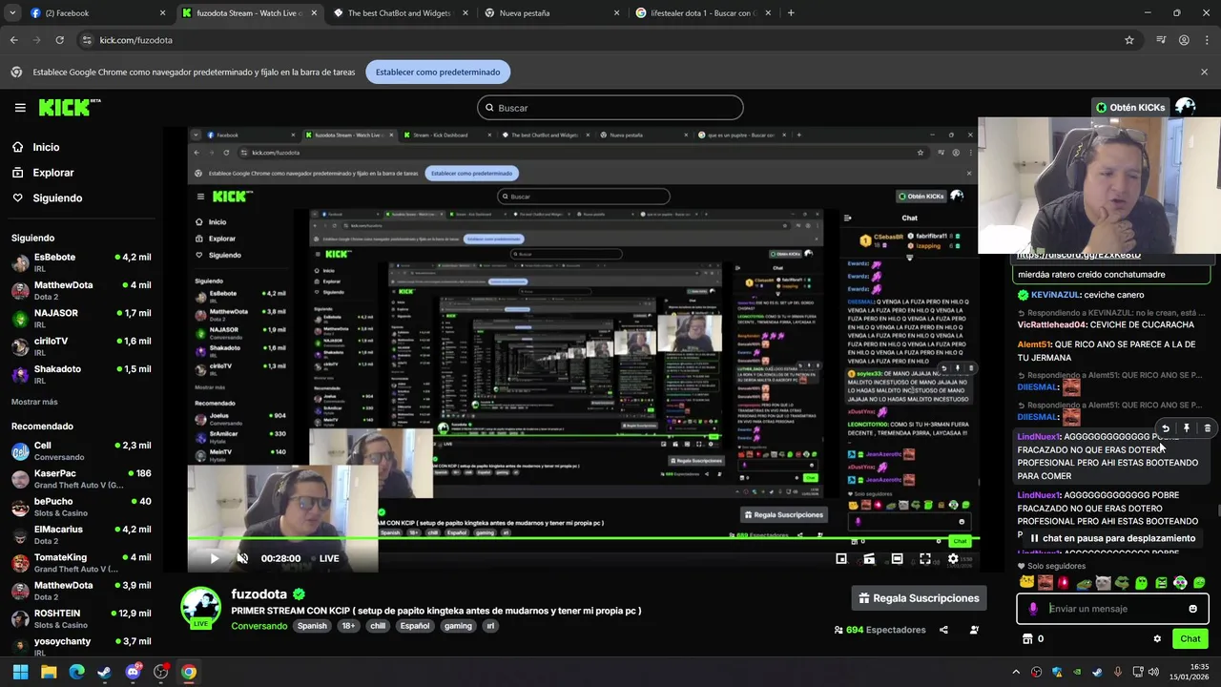The image size is (1221, 687).
Task: Resume chat via 'chat en pausa' banner
Action: (1112, 538)
